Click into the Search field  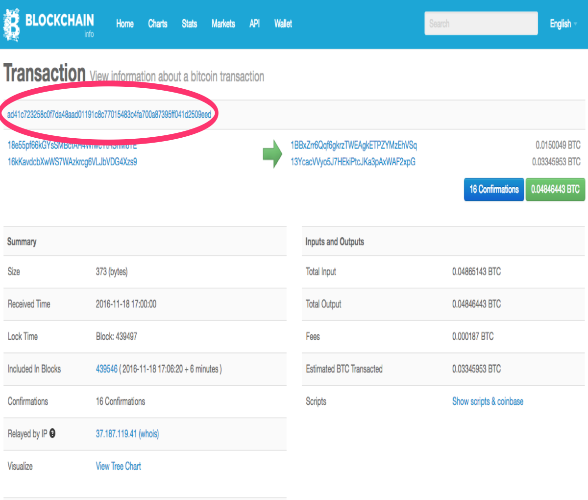click(x=481, y=24)
